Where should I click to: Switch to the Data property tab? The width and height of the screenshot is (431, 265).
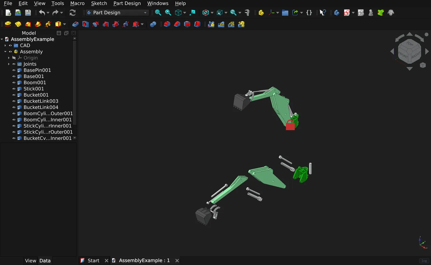[45, 261]
